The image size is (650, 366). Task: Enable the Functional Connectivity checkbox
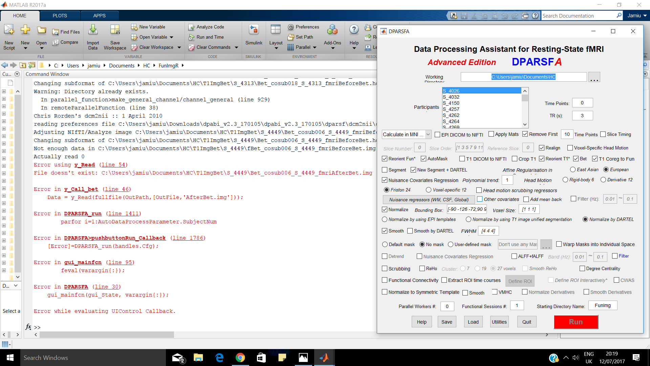click(x=385, y=280)
